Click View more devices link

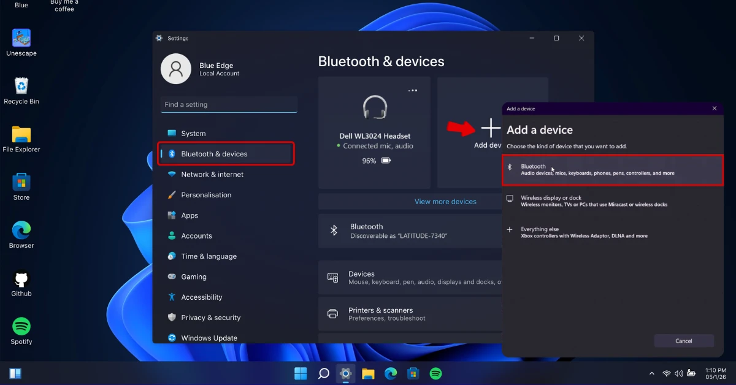point(445,201)
